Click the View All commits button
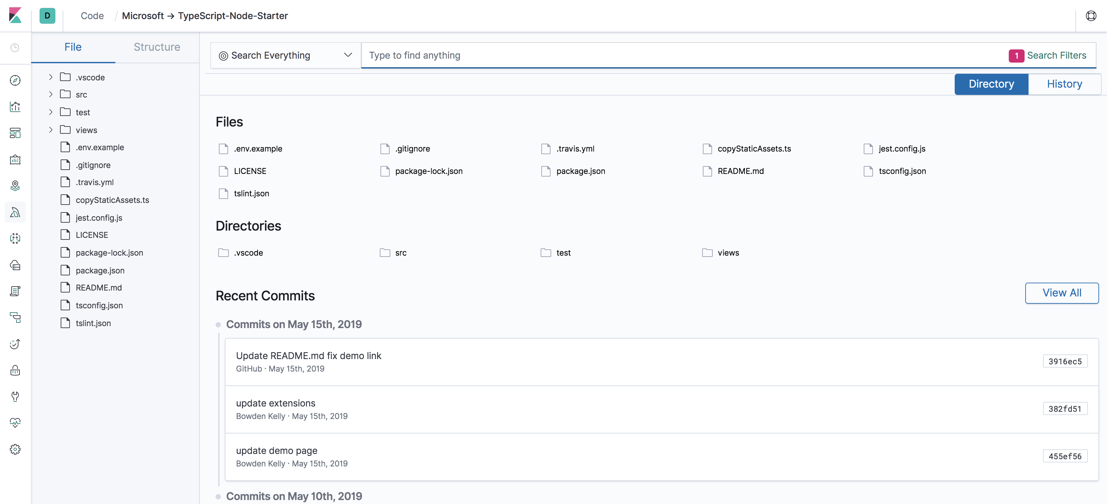 pos(1062,293)
